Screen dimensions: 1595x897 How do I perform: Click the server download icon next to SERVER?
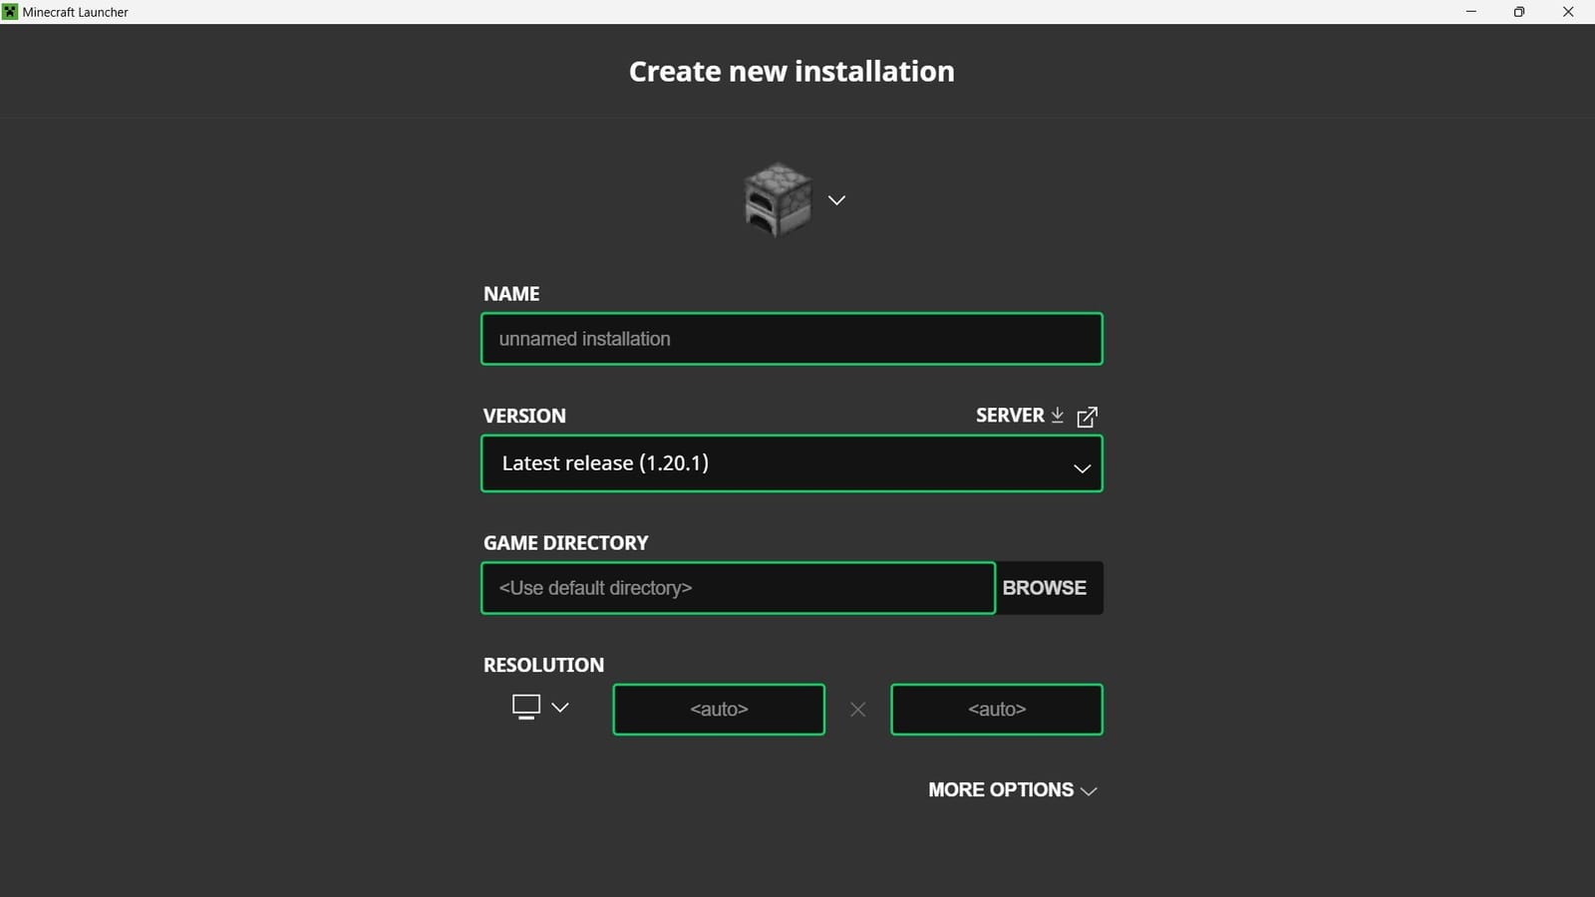tap(1057, 416)
